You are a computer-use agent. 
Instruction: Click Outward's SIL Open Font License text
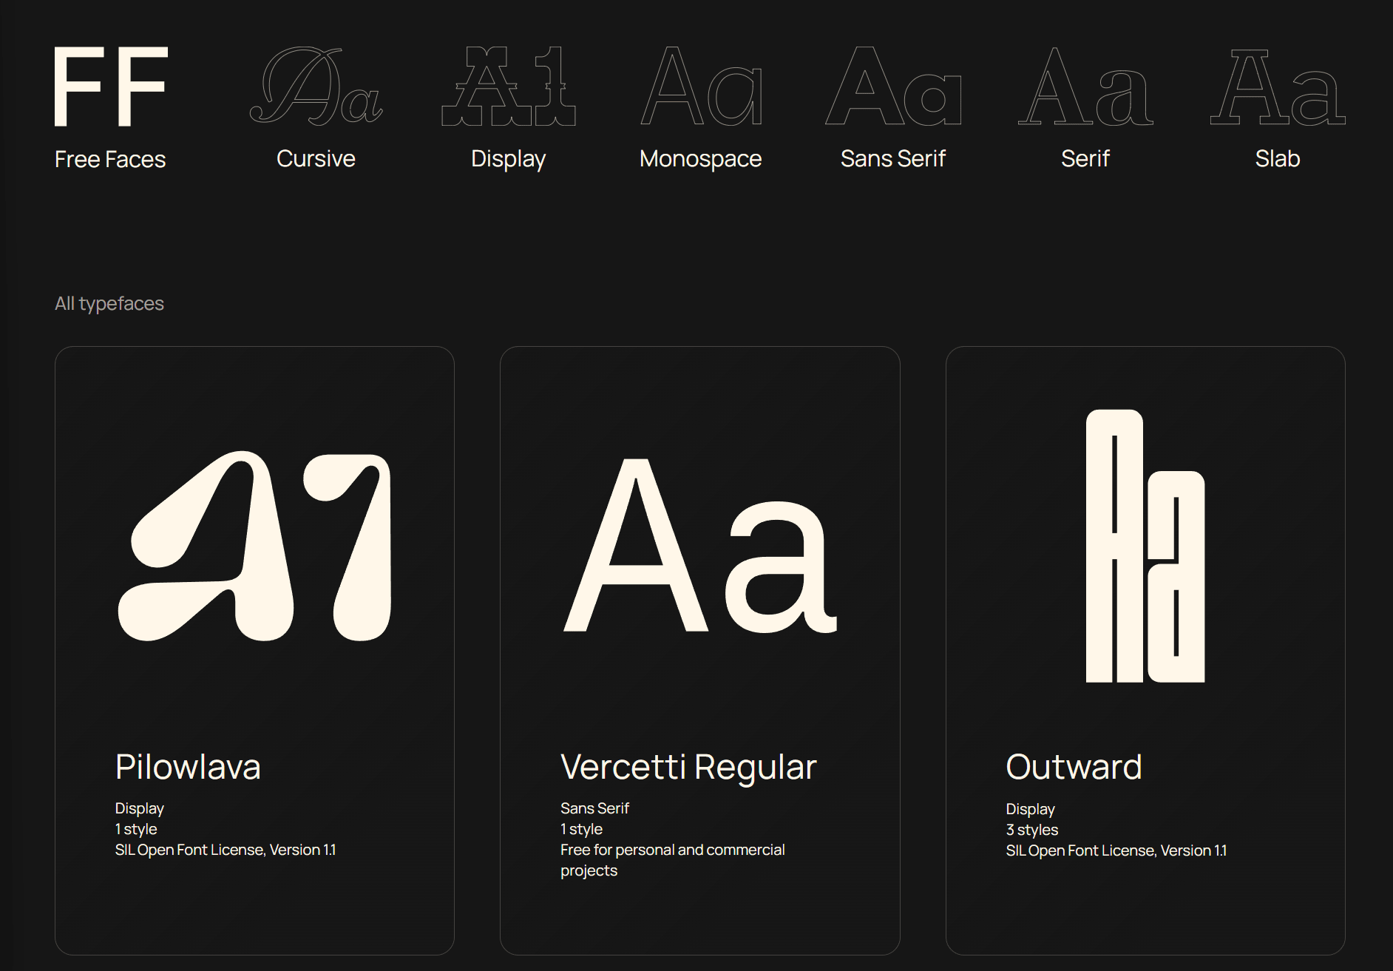(x=1116, y=850)
